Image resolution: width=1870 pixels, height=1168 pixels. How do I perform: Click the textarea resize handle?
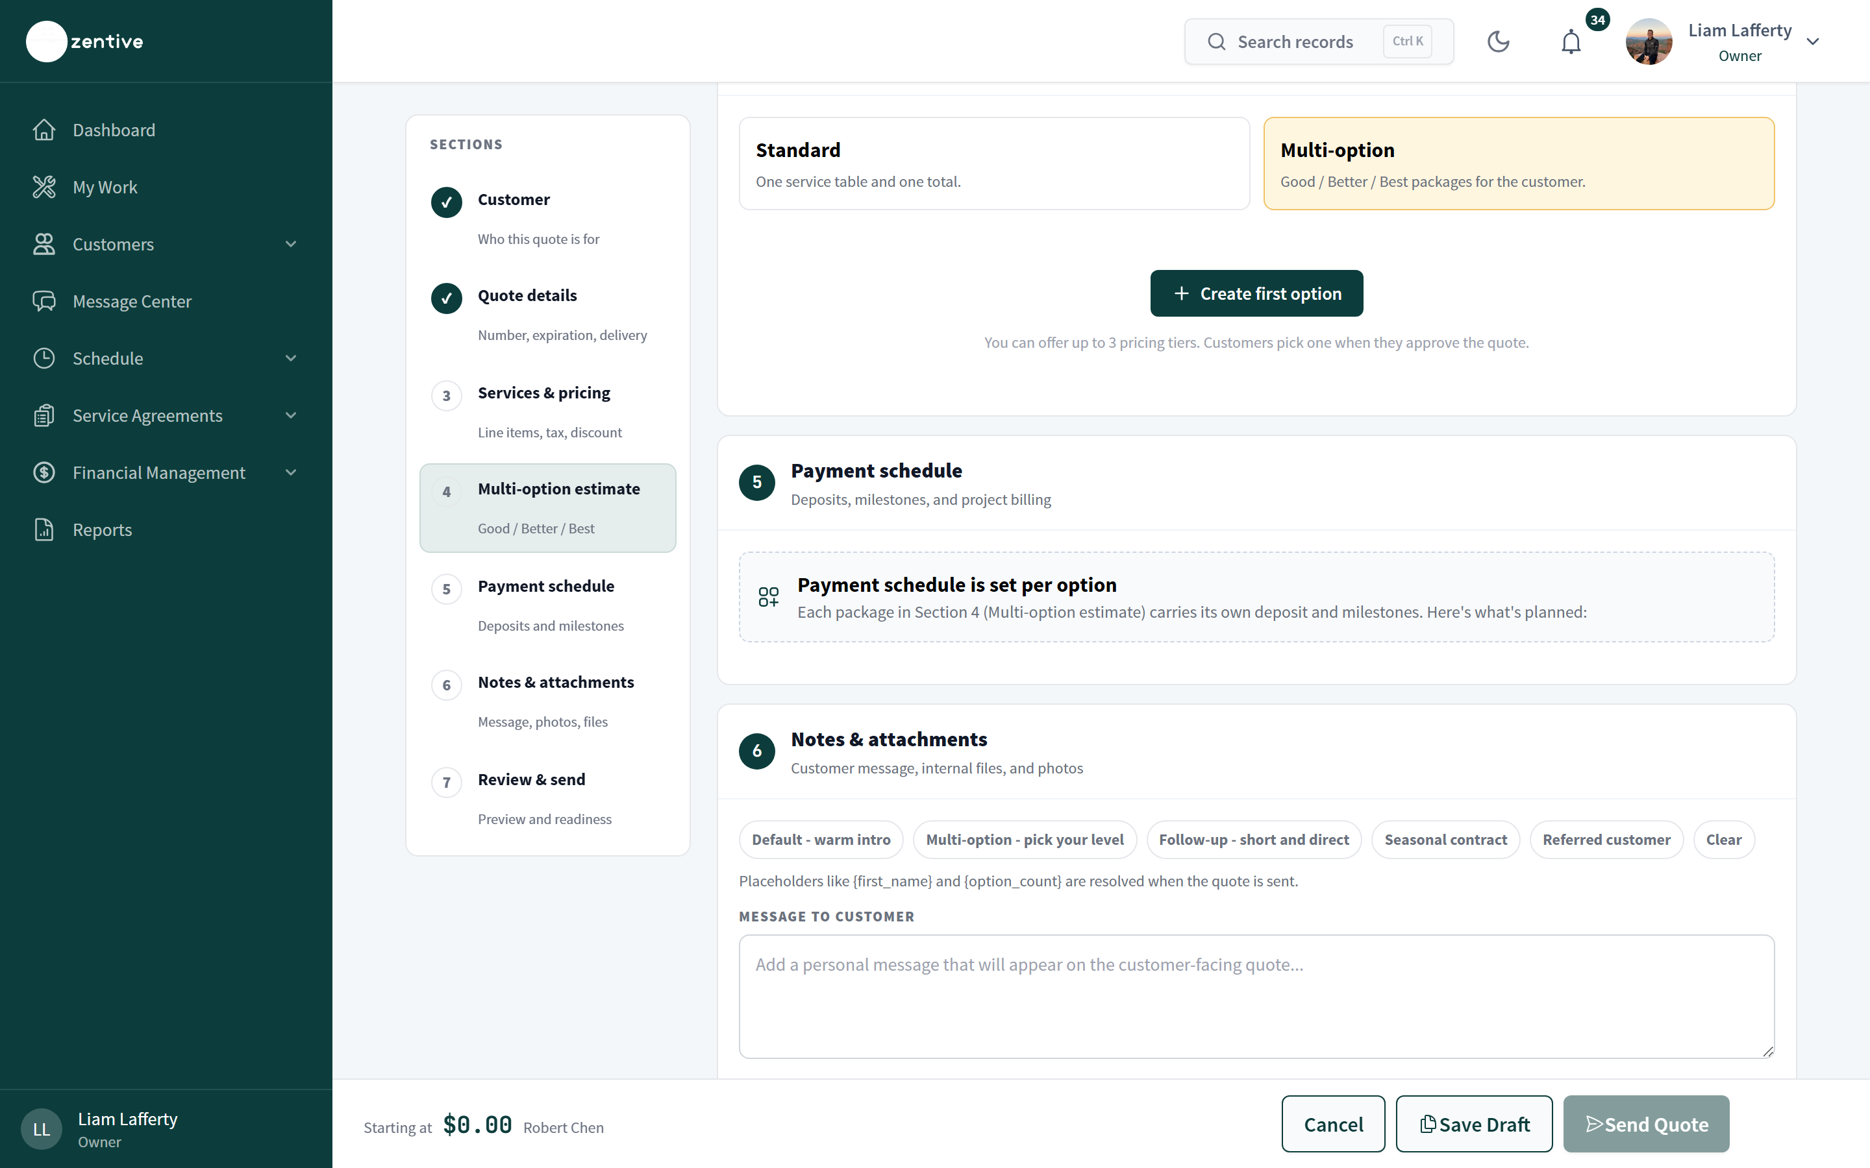(x=1768, y=1051)
